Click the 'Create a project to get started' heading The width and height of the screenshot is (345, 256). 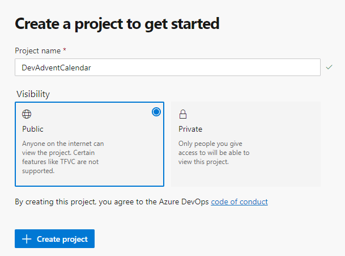pyautogui.click(x=117, y=24)
